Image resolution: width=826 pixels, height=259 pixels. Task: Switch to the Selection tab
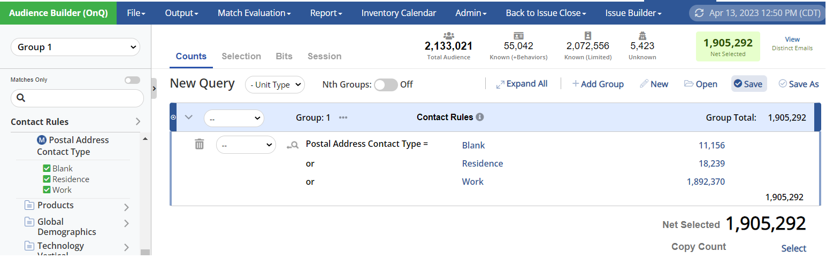pyautogui.click(x=241, y=56)
